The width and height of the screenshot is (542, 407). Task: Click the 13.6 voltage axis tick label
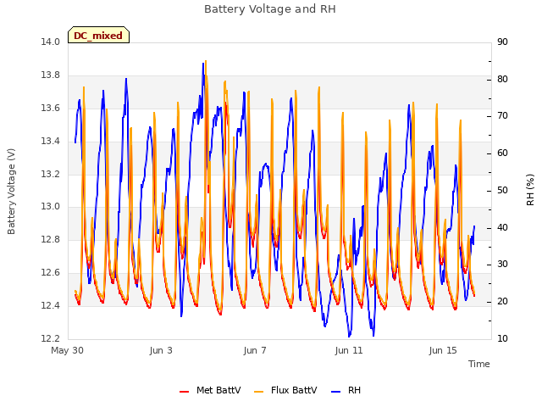pos(51,109)
